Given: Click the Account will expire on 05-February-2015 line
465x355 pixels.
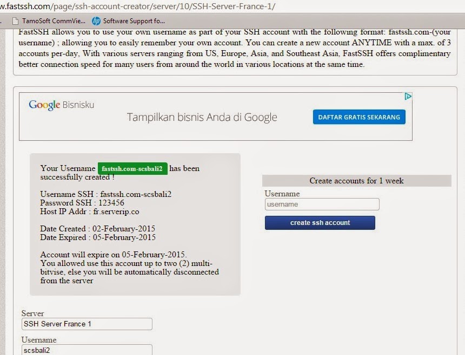Looking at the screenshot, I should [114, 255].
